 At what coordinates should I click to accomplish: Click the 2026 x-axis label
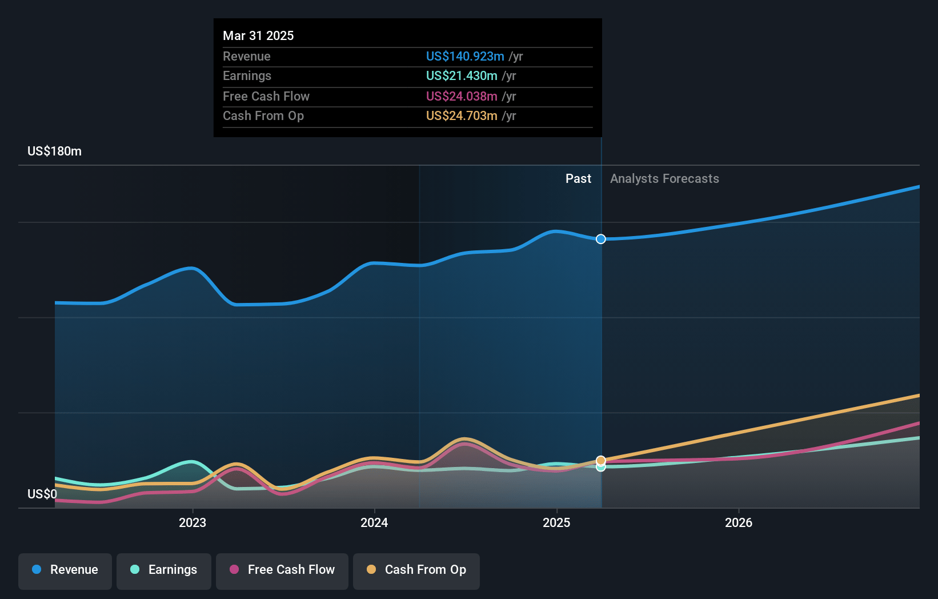[x=739, y=522]
